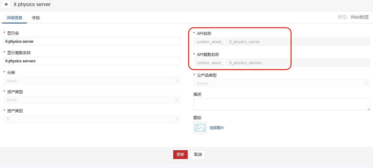The height and width of the screenshot is (168, 373).
Task: Switch to the 详细信息 tab
Action: pyautogui.click(x=14, y=18)
